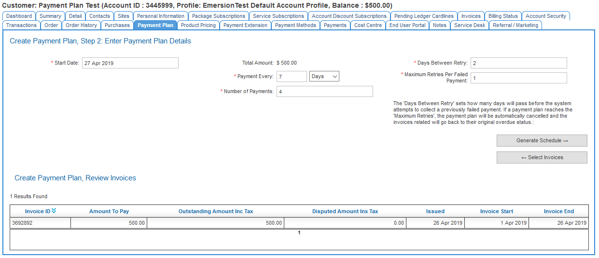Sort by Outstanding Amount Inc Tax header
This screenshot has width=599, height=258.
[216, 211]
